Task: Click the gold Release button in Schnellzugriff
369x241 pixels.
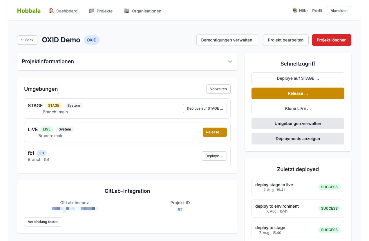Action: [x=298, y=93]
